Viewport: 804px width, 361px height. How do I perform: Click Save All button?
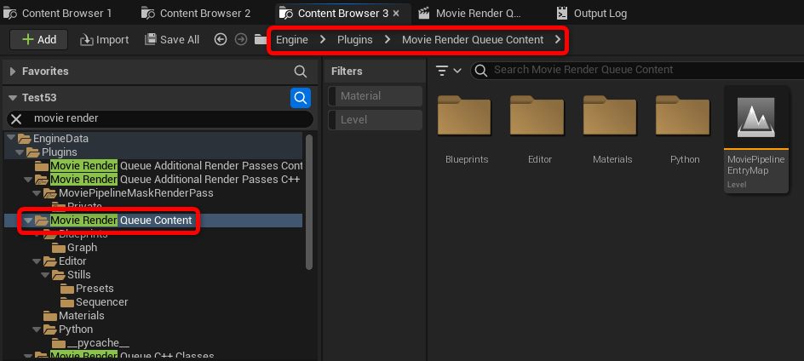coord(172,39)
